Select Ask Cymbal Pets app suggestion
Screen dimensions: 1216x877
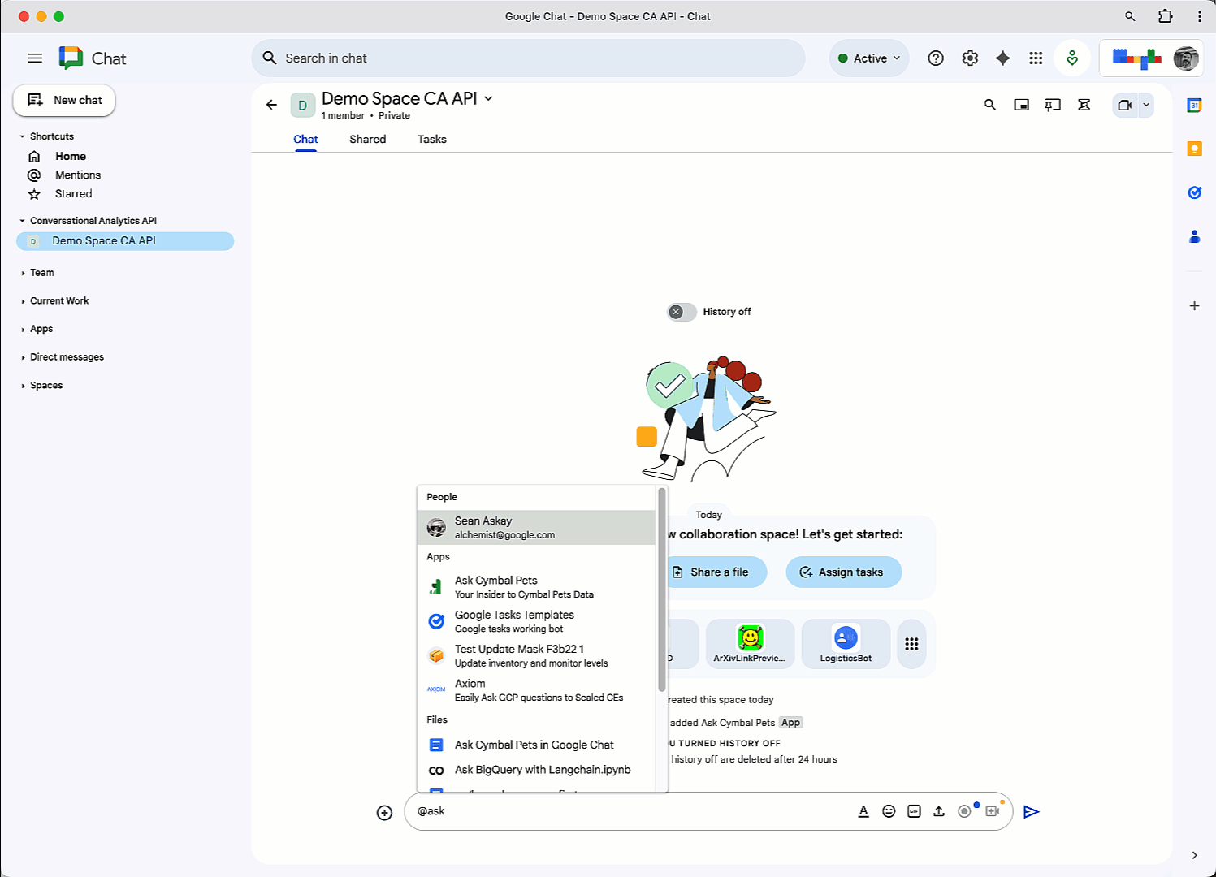pos(536,587)
